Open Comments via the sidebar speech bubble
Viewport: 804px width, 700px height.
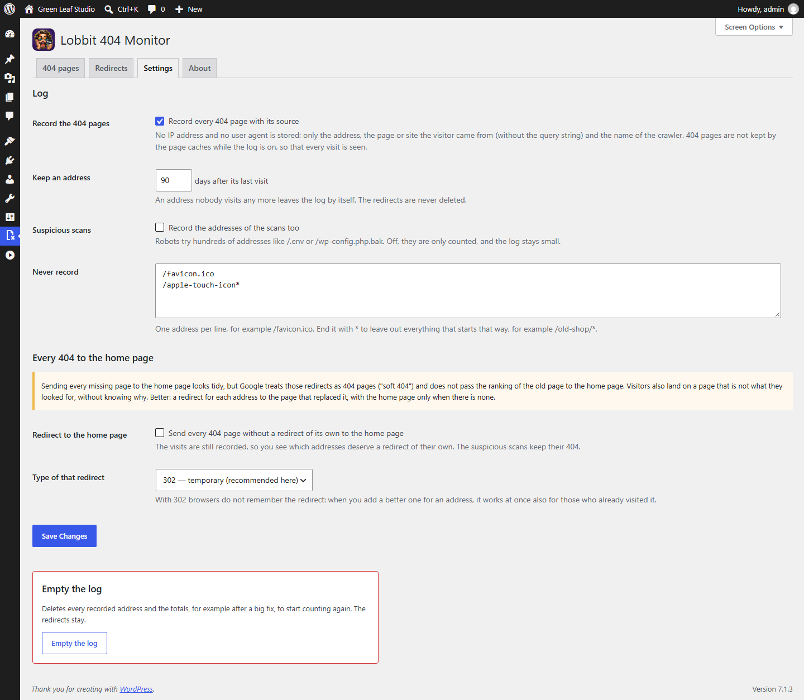click(9, 116)
